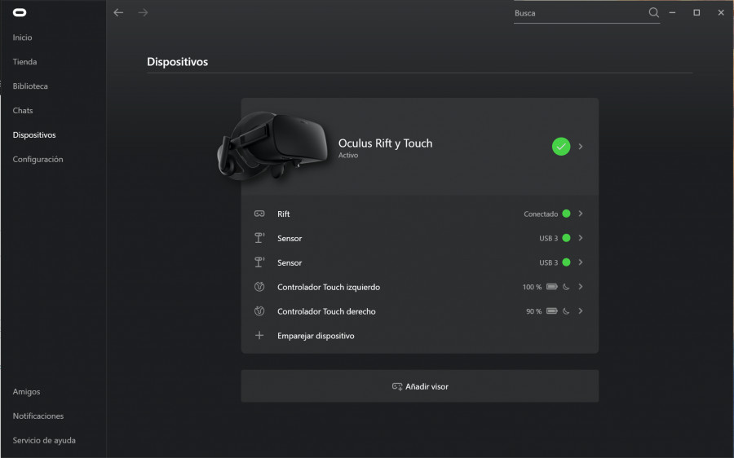This screenshot has height=458, width=734.
Task: Click the Oculus logo icon
Action: point(20,12)
